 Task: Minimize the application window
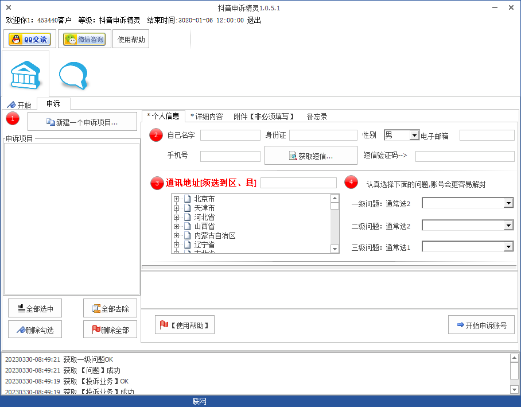click(x=495, y=7)
